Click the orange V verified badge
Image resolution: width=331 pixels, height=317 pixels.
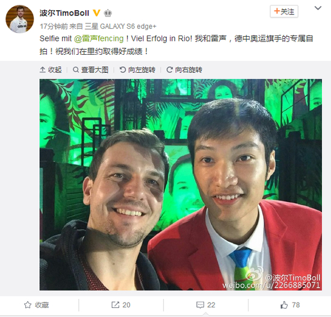(x=97, y=13)
